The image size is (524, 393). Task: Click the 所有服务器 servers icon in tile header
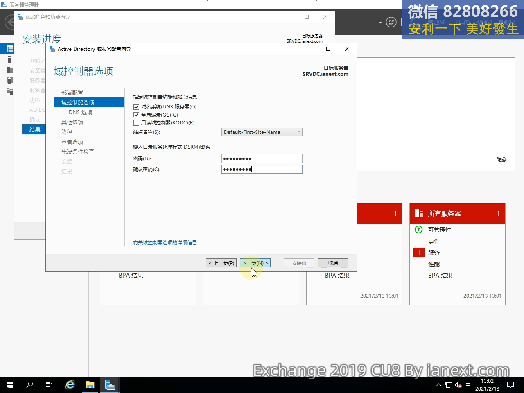point(419,213)
